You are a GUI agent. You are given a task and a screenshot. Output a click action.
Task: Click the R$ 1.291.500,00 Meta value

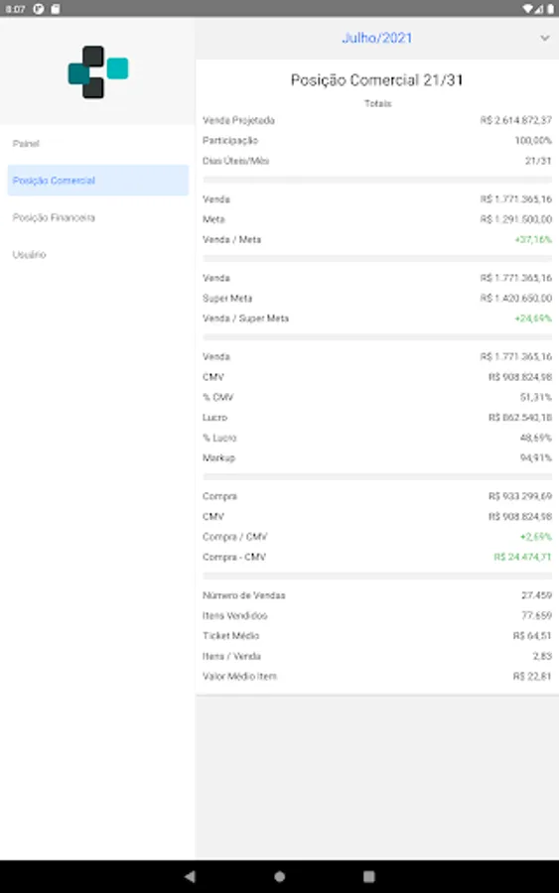tap(515, 219)
